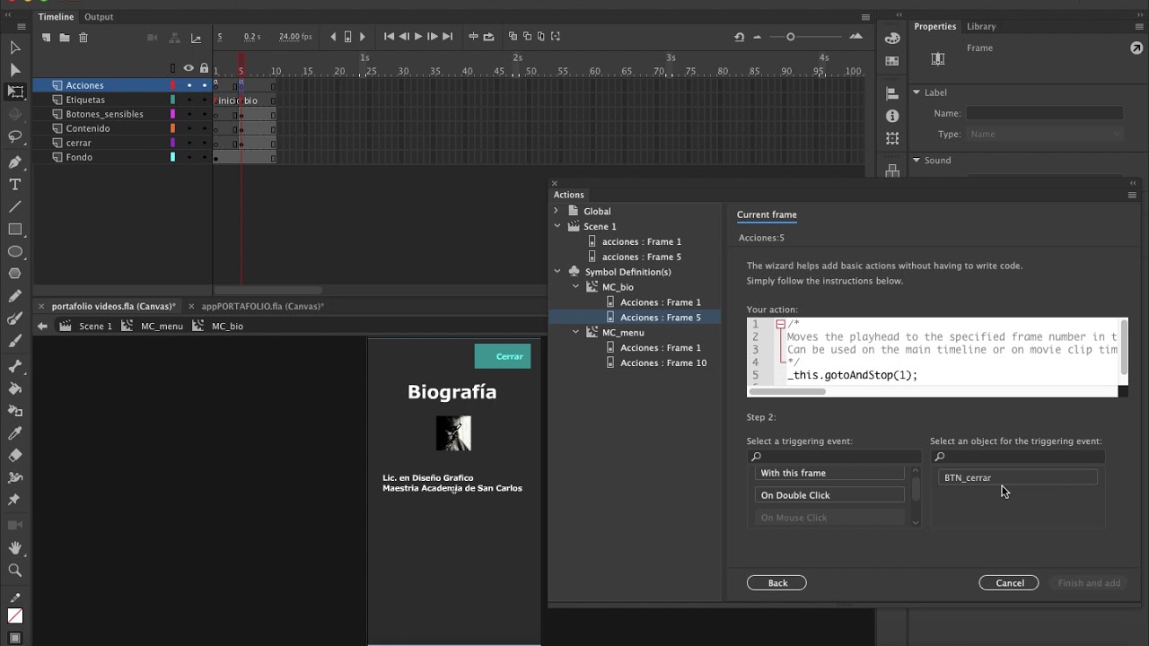1149x646 pixels.
Task: Toggle visibility of Contenido layer
Action: (189, 128)
